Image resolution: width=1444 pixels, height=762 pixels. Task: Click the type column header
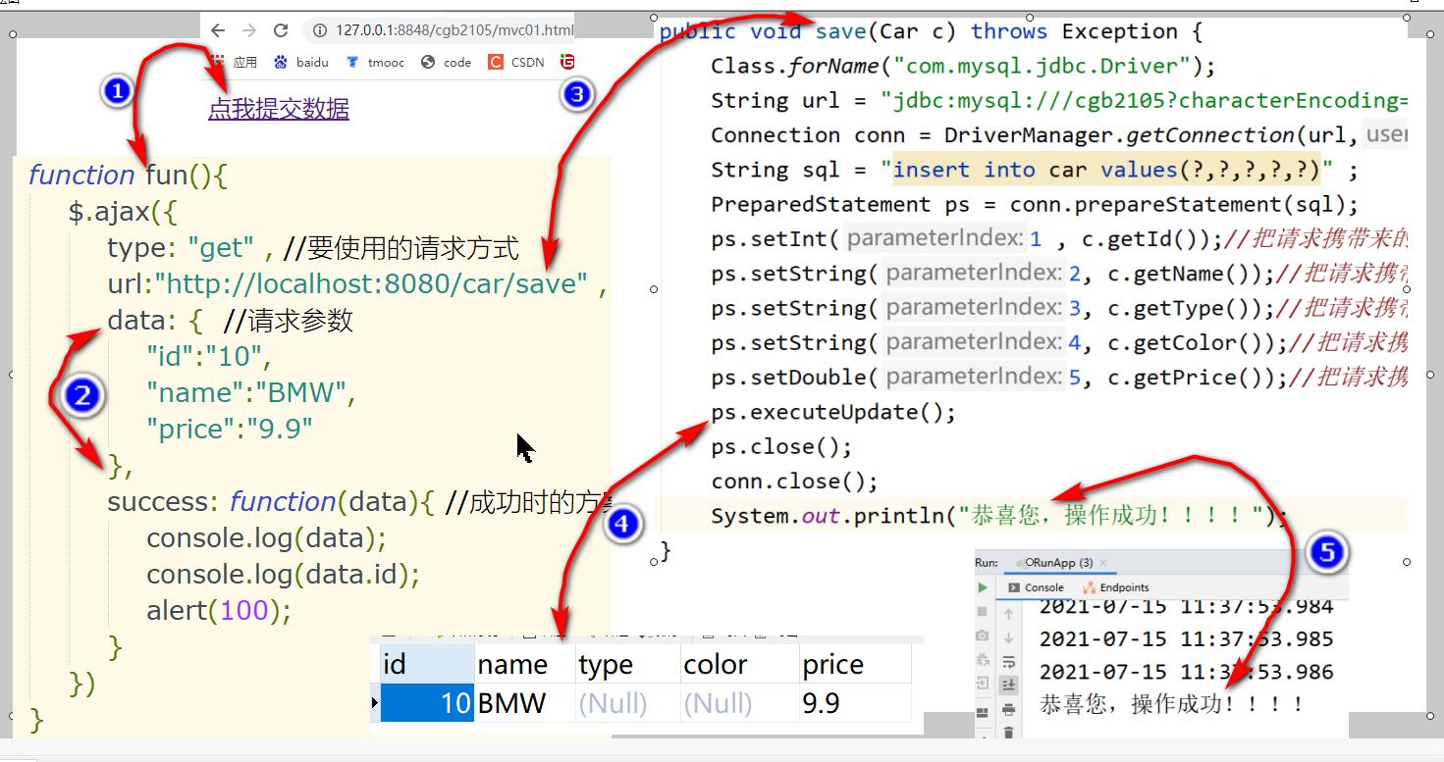[627, 664]
